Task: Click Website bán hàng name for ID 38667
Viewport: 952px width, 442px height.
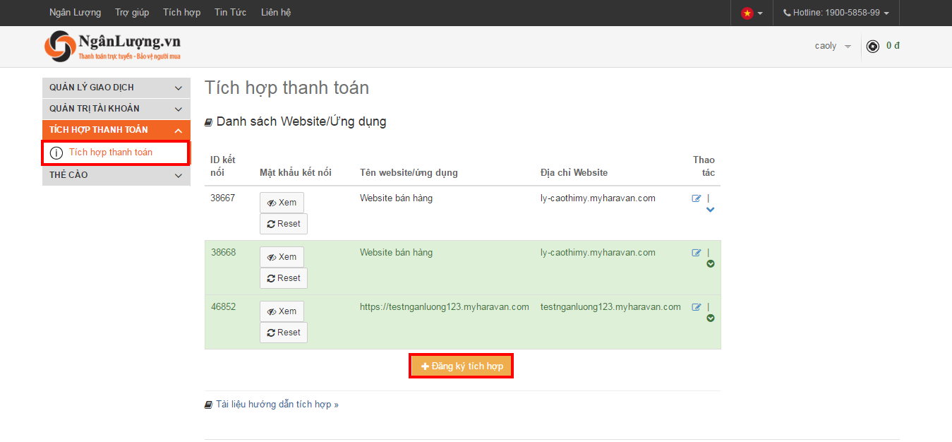Action: click(x=396, y=198)
